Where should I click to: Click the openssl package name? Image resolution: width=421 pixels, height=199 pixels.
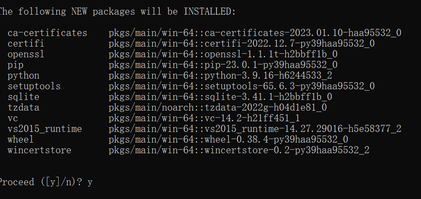click(x=26, y=54)
